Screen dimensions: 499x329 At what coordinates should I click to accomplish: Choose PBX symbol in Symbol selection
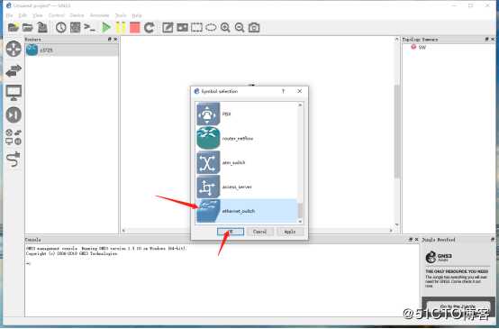point(247,114)
